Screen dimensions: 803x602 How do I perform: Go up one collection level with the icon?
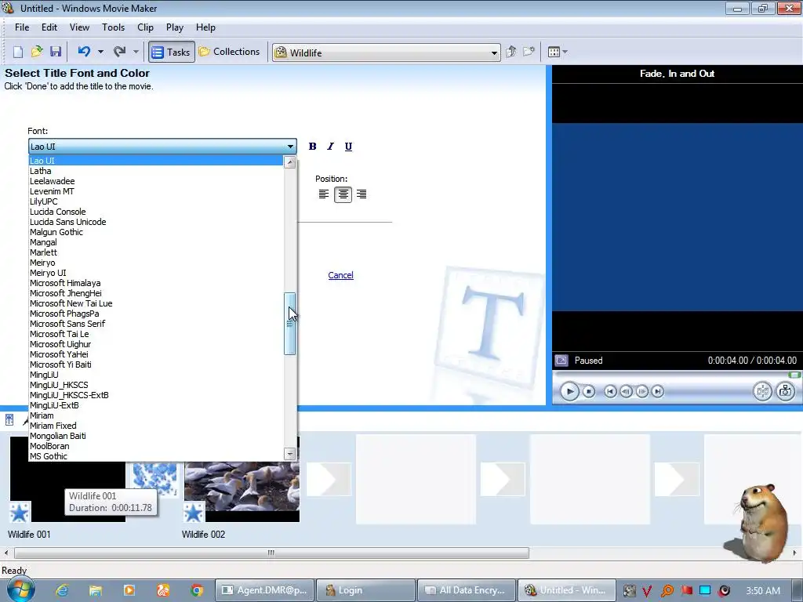511,52
